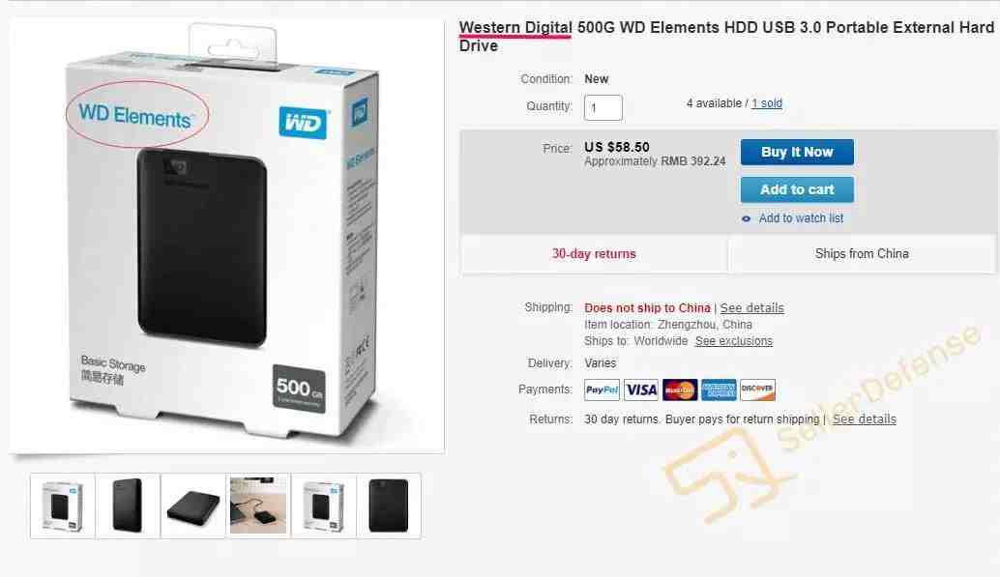This screenshot has width=1000, height=577.
Task: Open the See exclusions link
Action: click(733, 341)
